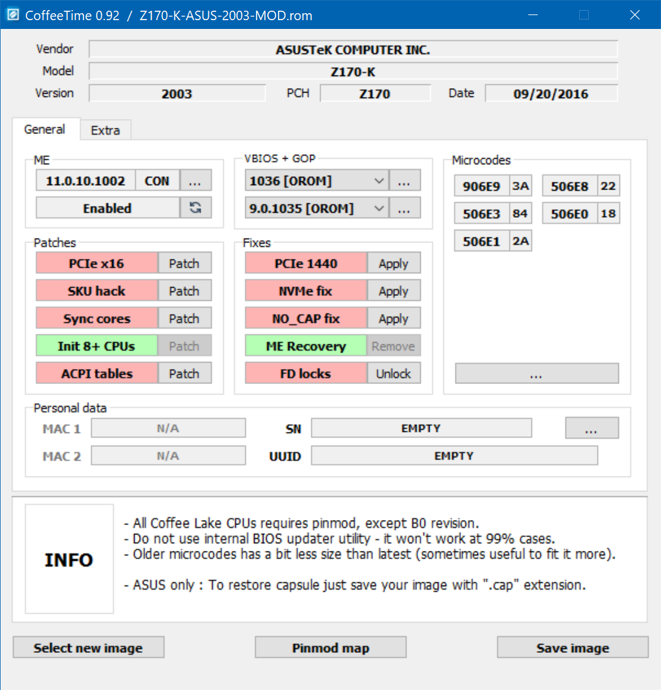This screenshot has height=690, width=661.
Task: Click browse button beside GOP 9.0.1035 dropdown
Action: coord(404,208)
